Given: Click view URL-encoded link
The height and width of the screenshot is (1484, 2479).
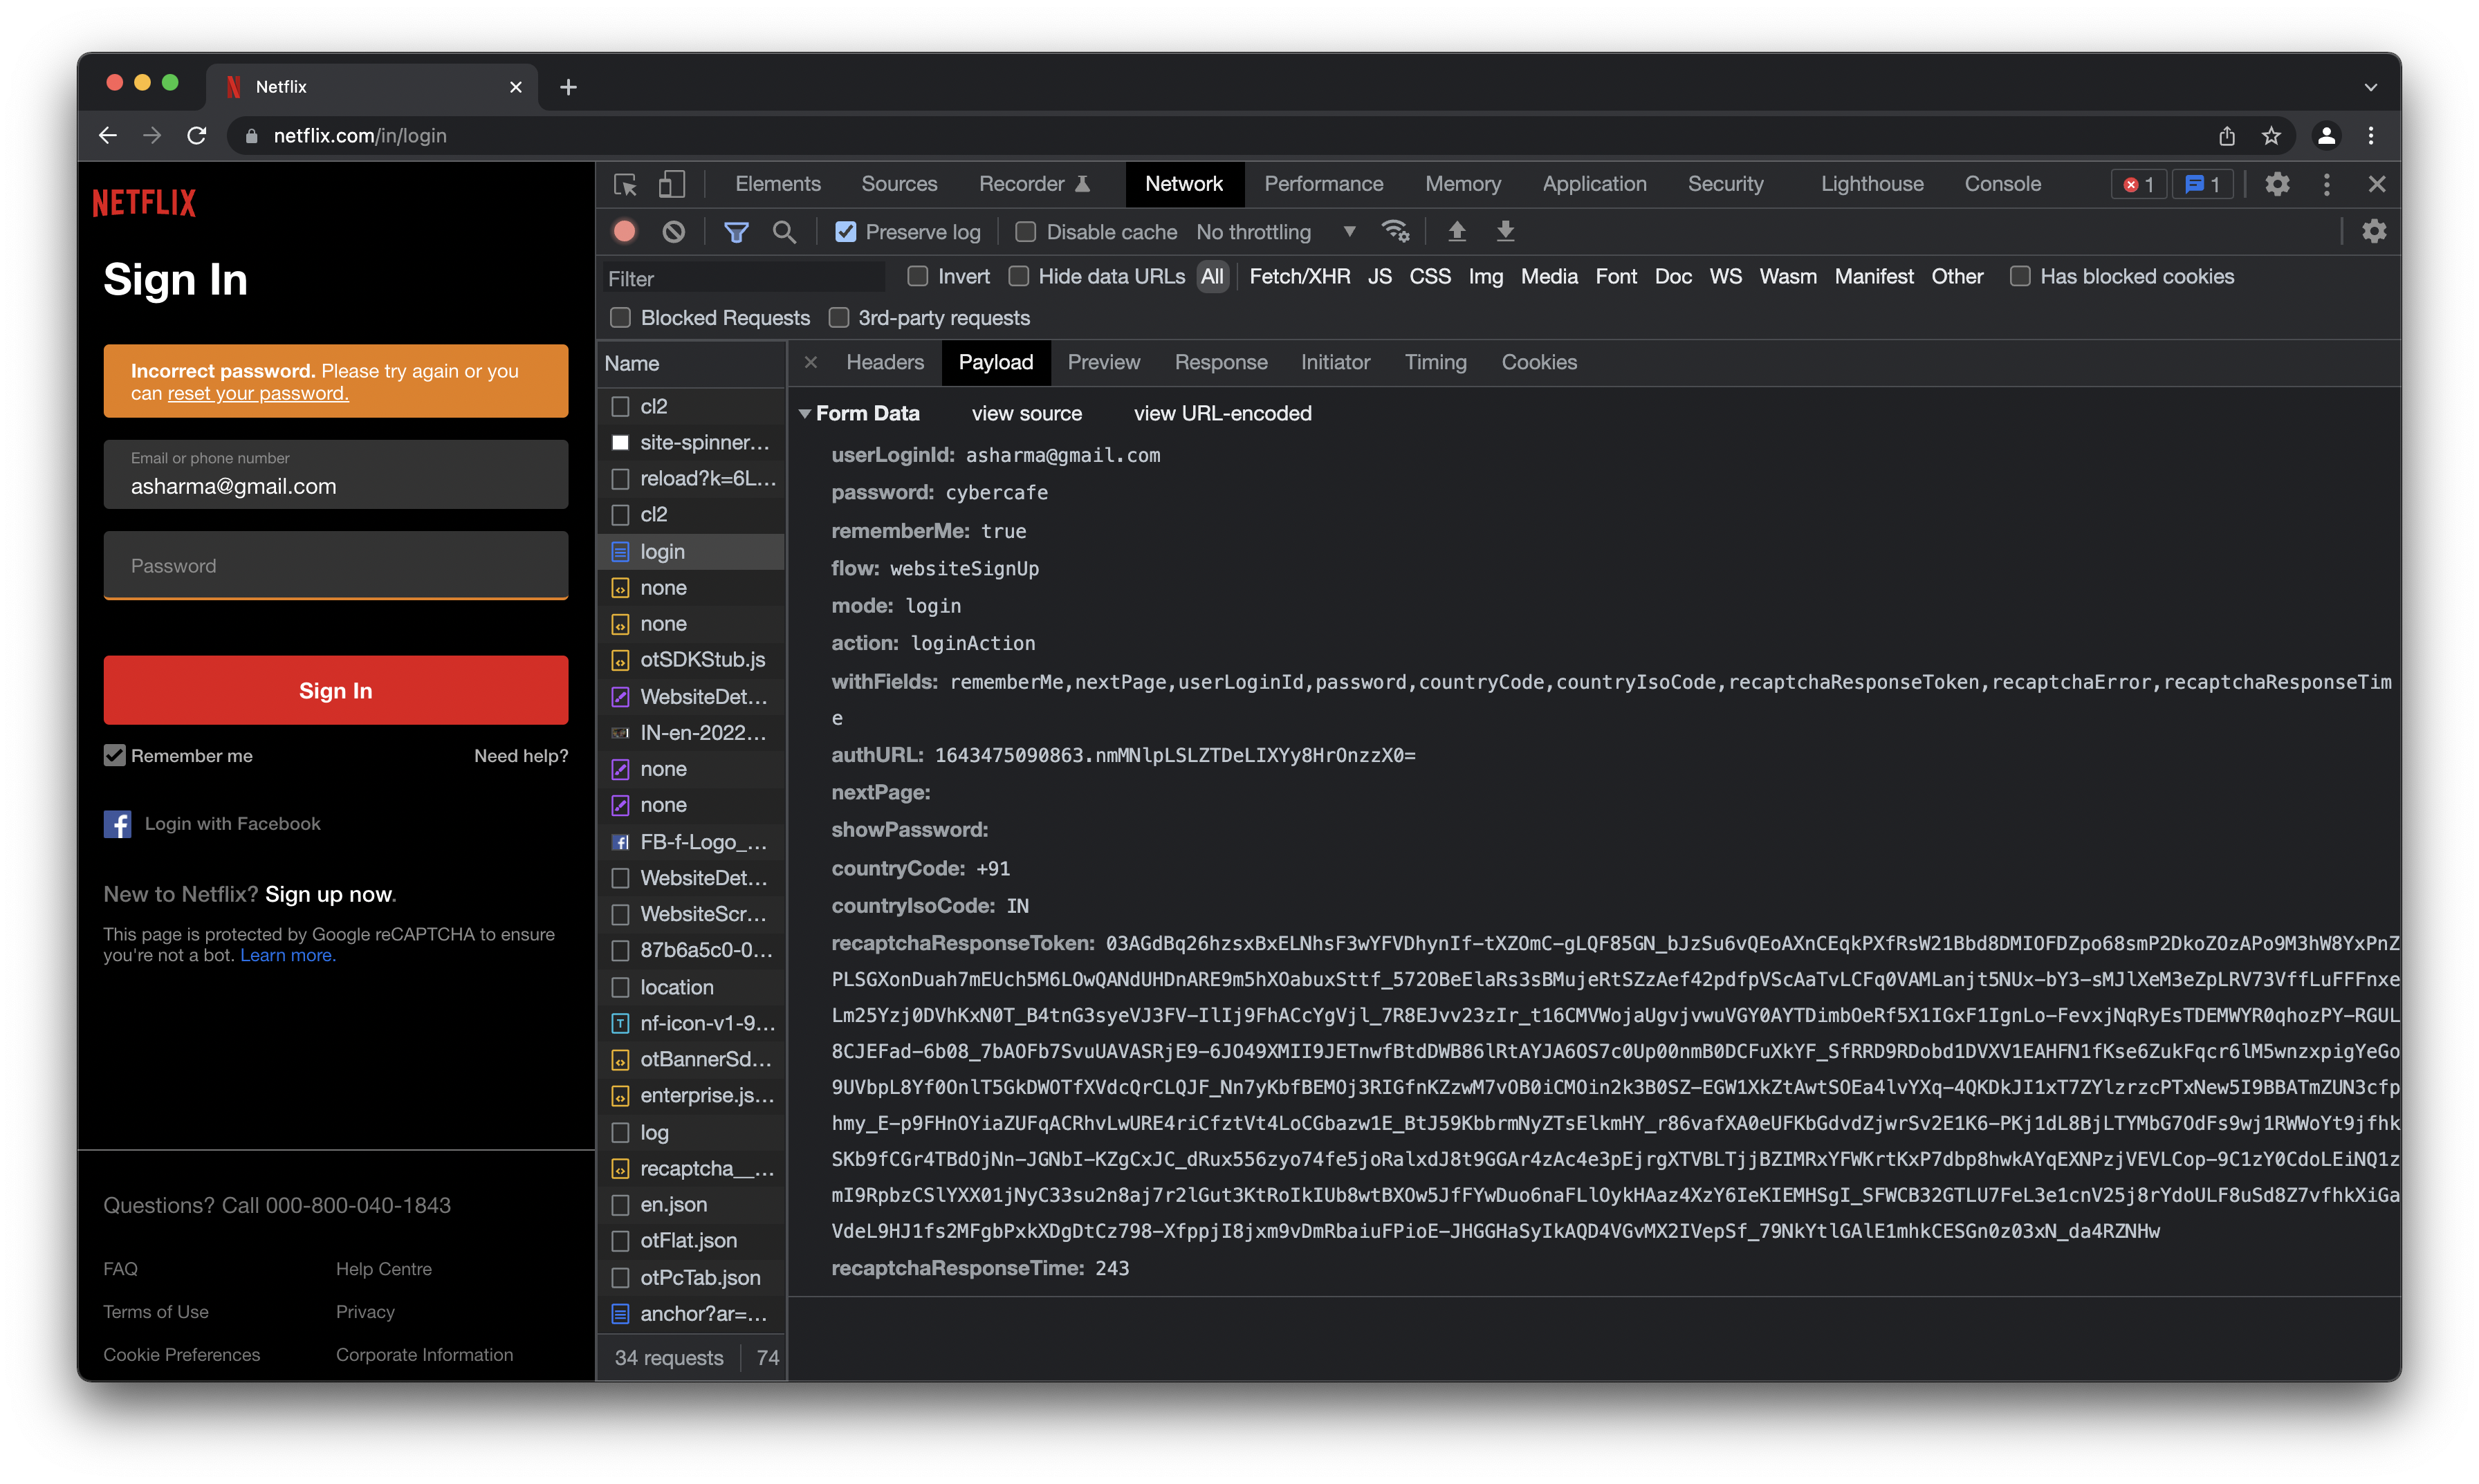Looking at the screenshot, I should [1222, 413].
